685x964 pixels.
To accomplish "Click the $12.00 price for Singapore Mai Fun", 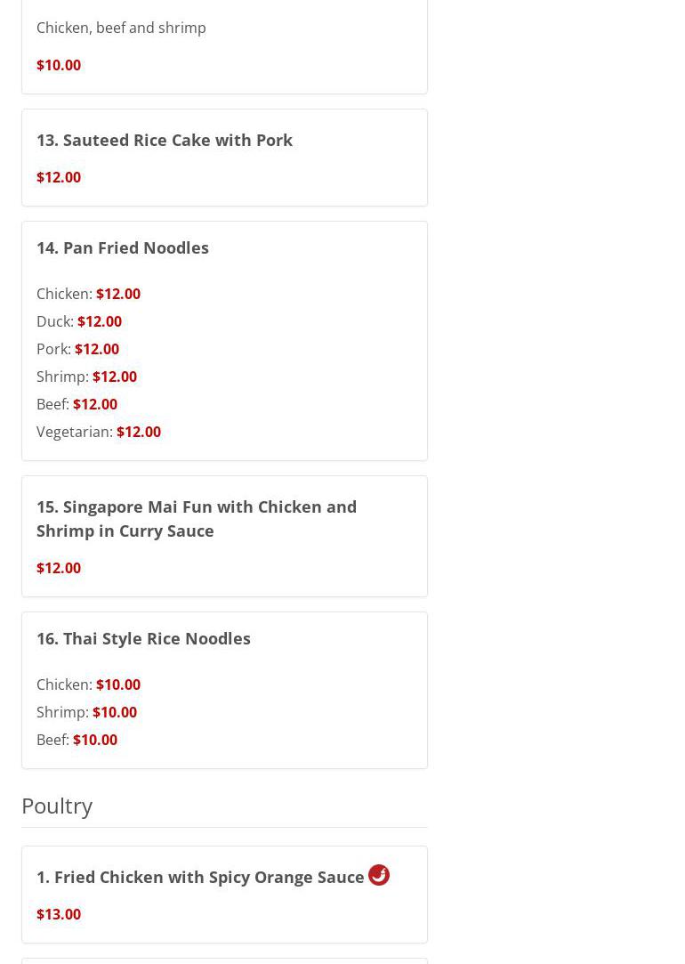I will (x=59, y=568).
